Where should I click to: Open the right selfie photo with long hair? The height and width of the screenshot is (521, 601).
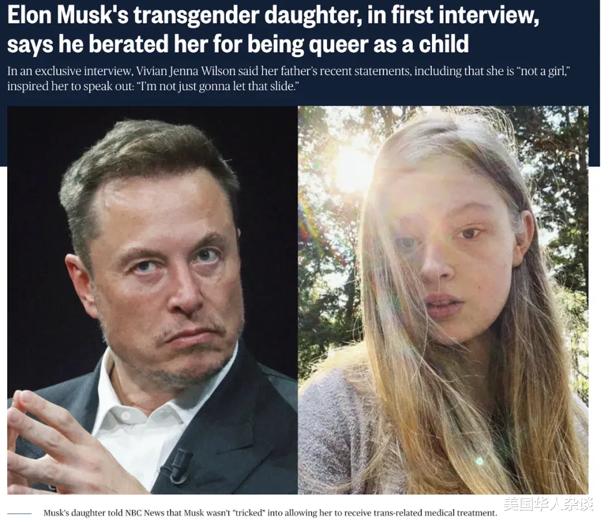pyautogui.click(x=443, y=300)
